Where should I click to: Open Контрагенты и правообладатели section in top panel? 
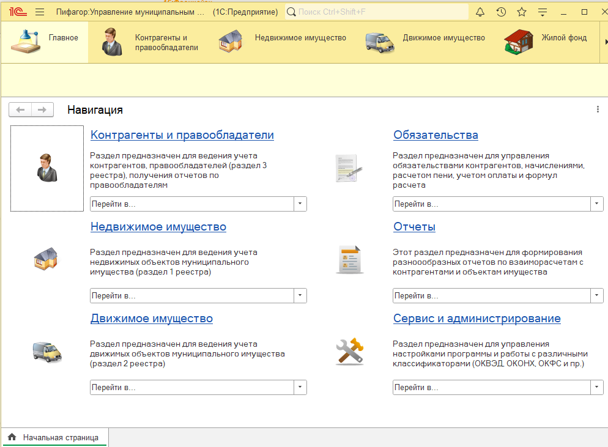[x=150, y=42]
